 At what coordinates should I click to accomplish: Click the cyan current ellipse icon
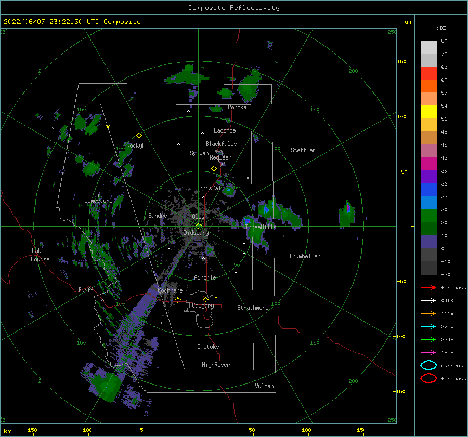point(428,365)
